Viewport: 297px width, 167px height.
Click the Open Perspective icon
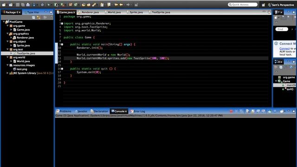coord(263,5)
